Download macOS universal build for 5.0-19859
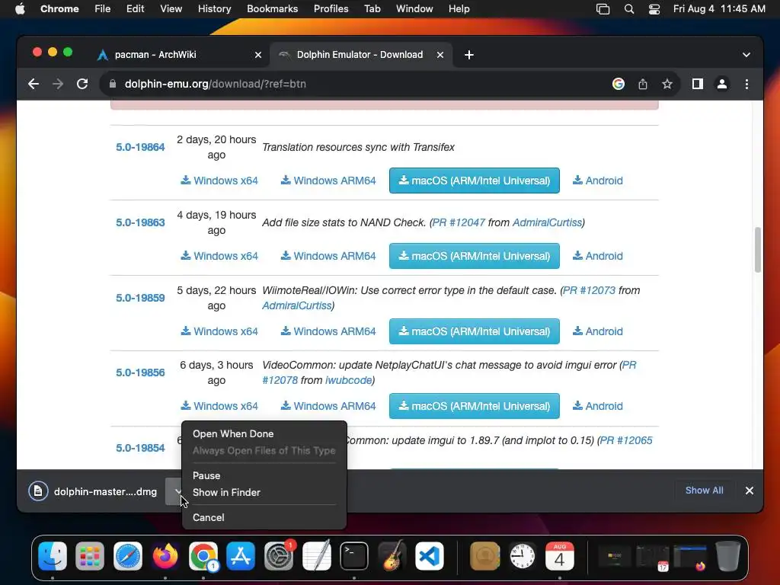 point(474,331)
